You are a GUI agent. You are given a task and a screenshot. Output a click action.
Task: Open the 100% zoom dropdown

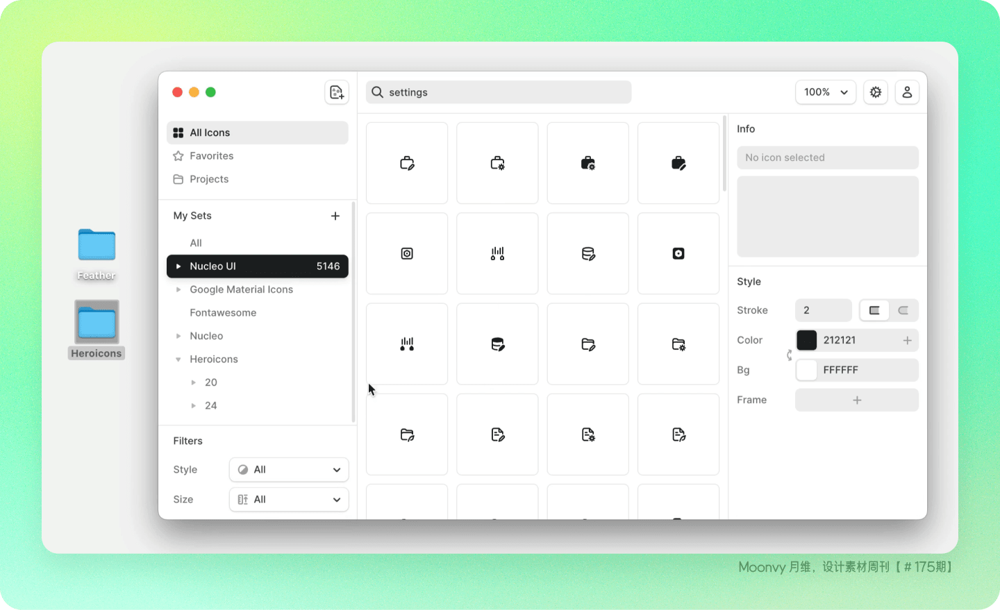coord(826,92)
